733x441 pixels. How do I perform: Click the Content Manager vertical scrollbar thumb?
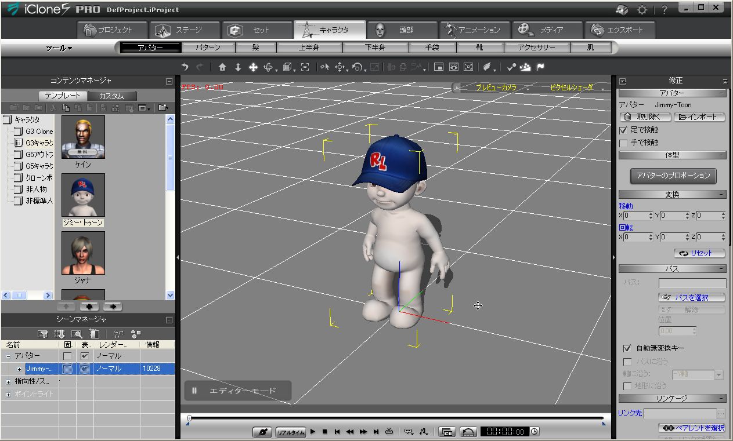pyautogui.click(x=170, y=156)
